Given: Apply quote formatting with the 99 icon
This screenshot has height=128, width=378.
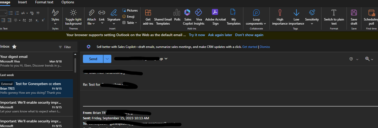Looking at the screenshot, I should (x=38, y=13).
